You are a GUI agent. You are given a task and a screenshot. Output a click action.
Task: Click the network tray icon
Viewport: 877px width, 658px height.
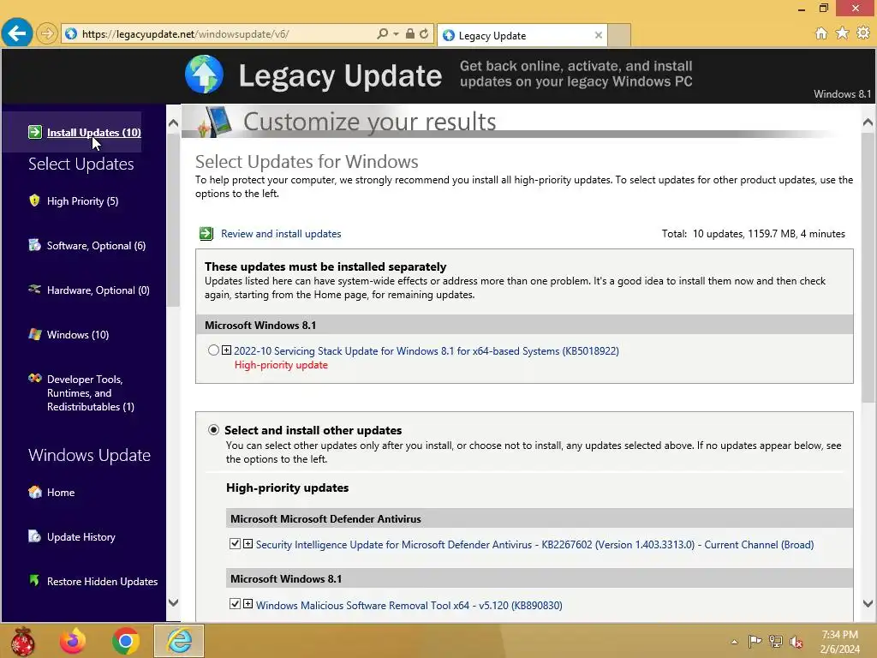(776, 641)
